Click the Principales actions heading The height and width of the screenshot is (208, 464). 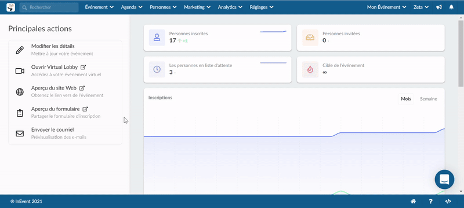pos(40,29)
